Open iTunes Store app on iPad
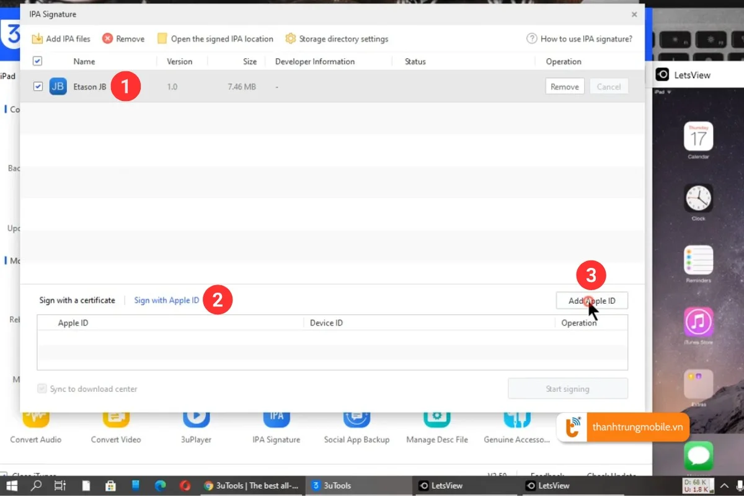The height and width of the screenshot is (496, 744). [x=698, y=322]
